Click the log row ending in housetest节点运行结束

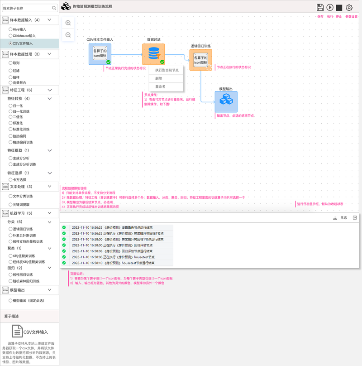click(x=117, y=263)
